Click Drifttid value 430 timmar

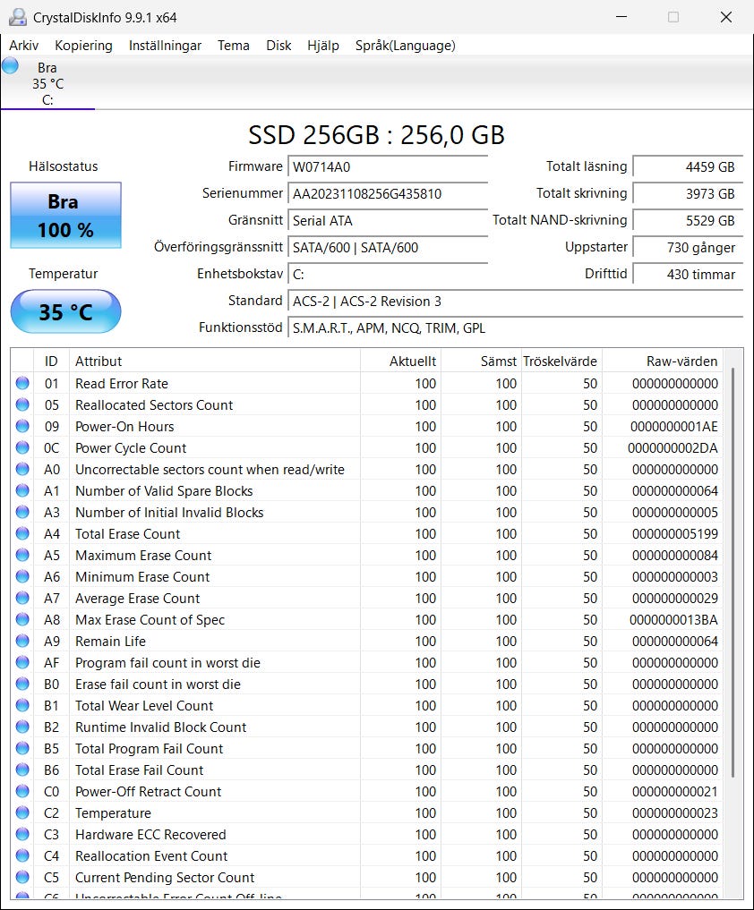click(688, 274)
